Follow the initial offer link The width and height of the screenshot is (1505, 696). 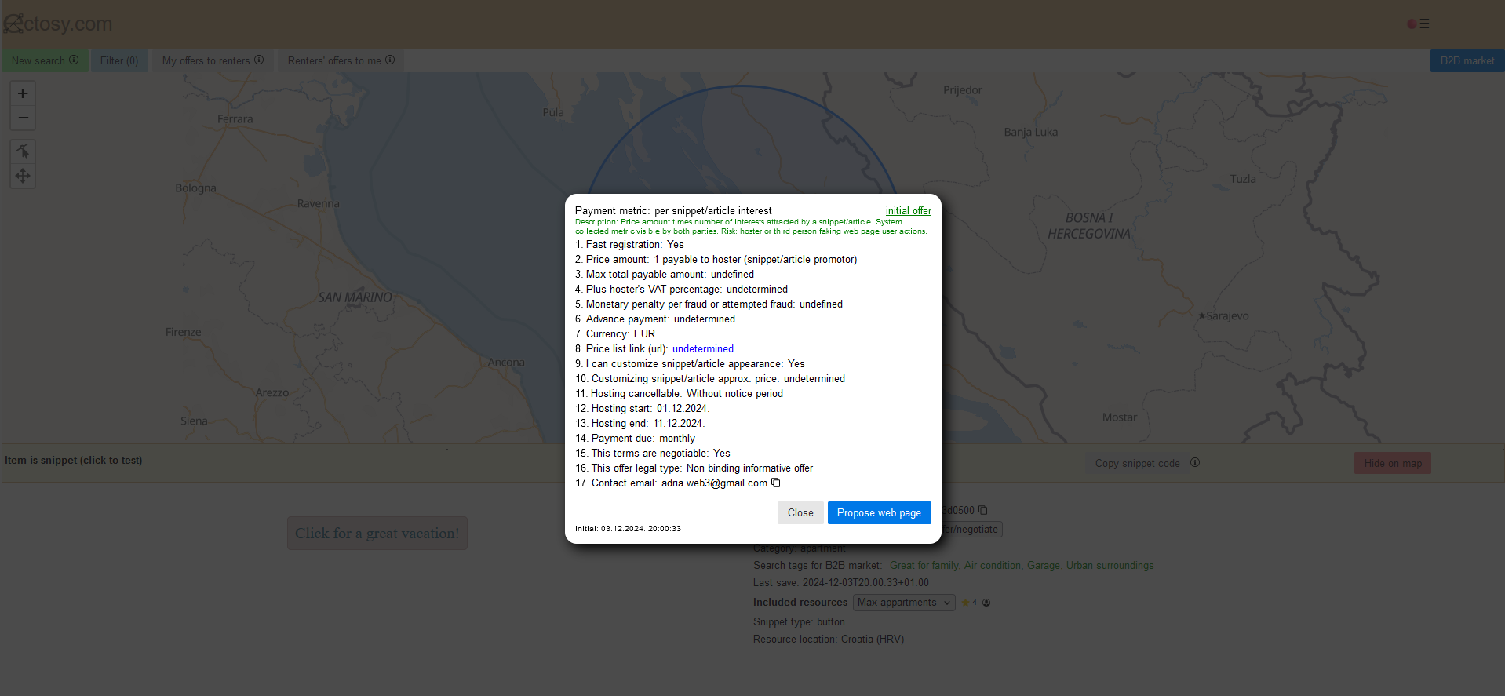tap(908, 211)
